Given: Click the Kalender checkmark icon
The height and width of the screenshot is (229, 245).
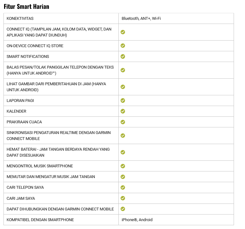Looking at the screenshot, I should click(x=123, y=111).
